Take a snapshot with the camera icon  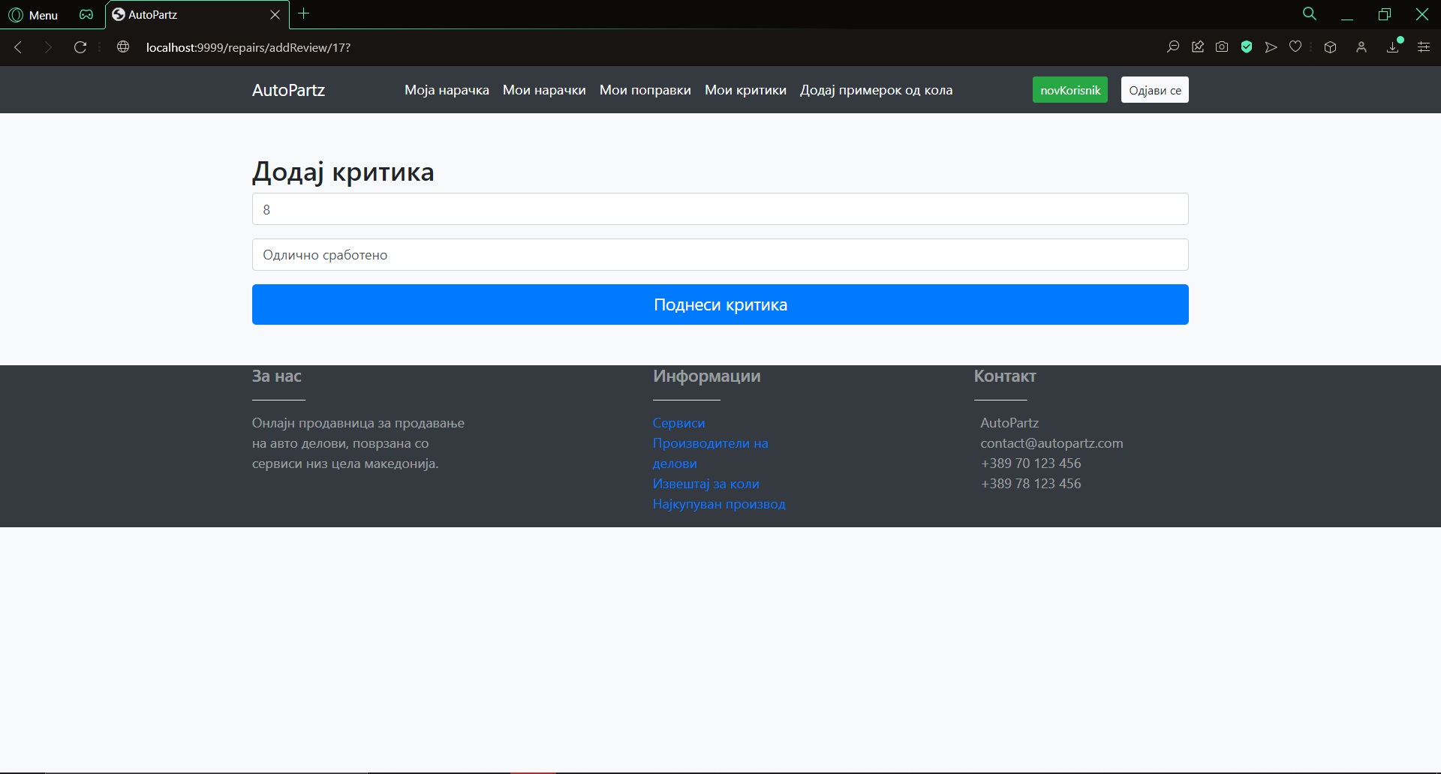point(1222,47)
